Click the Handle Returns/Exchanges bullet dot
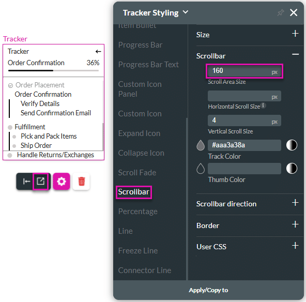 [10, 155]
